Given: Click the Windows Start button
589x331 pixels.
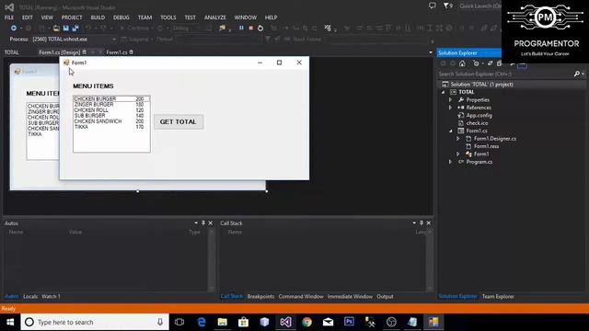Looking at the screenshot, I should pos(10,322).
